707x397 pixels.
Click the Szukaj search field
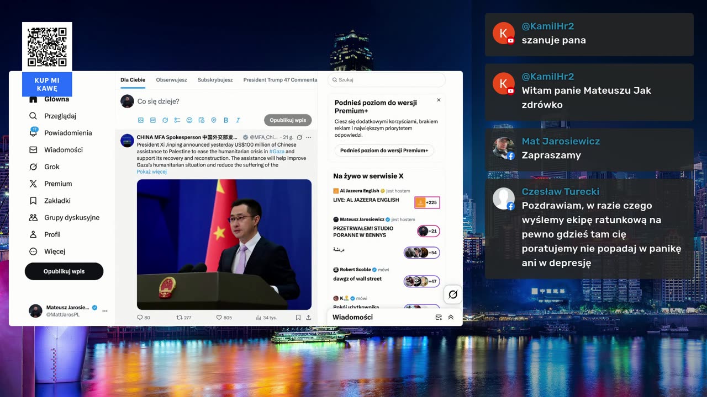(x=387, y=80)
